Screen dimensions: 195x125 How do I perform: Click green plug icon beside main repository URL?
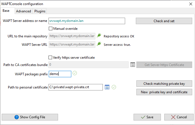click(x=99, y=36)
